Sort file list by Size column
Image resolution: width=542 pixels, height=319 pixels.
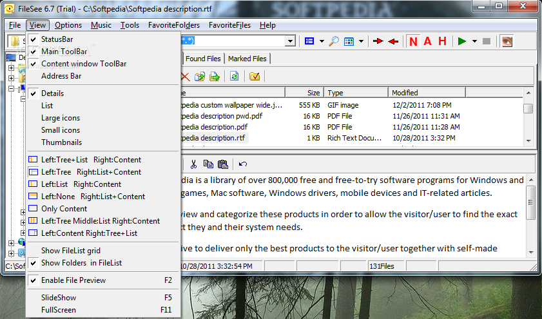(x=304, y=93)
